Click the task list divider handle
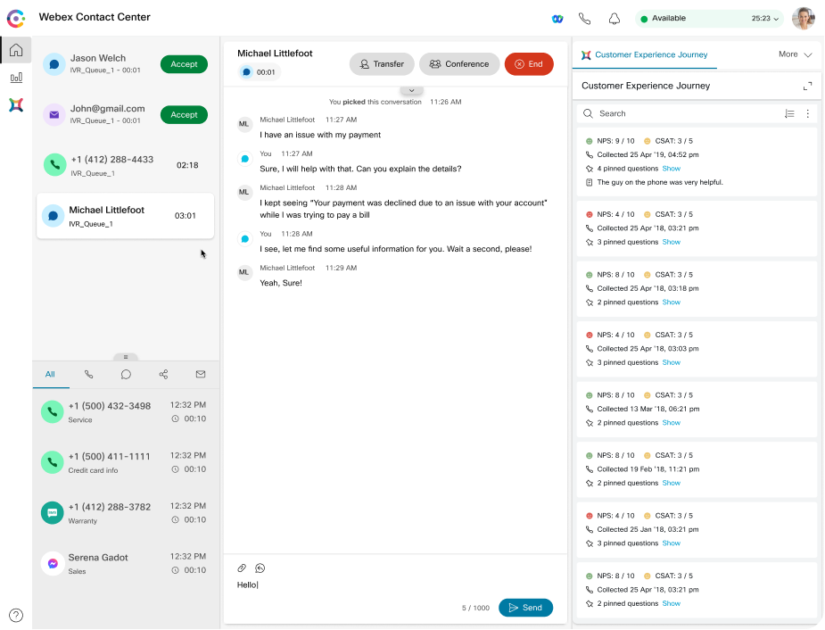 pos(126,357)
